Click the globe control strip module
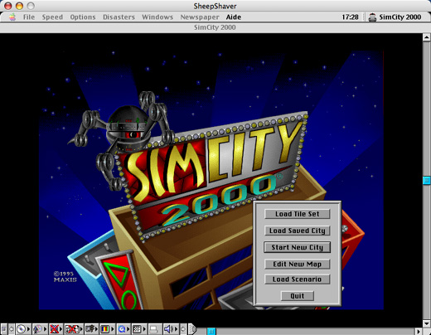 (x=37, y=329)
